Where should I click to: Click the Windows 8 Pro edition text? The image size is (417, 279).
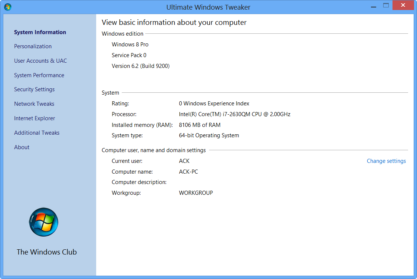click(x=130, y=45)
